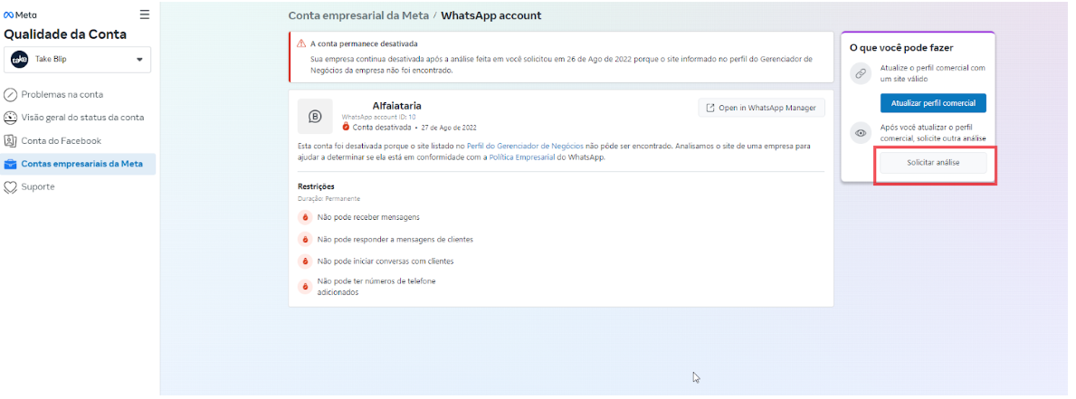Click the Conta desativada status icon

(347, 127)
